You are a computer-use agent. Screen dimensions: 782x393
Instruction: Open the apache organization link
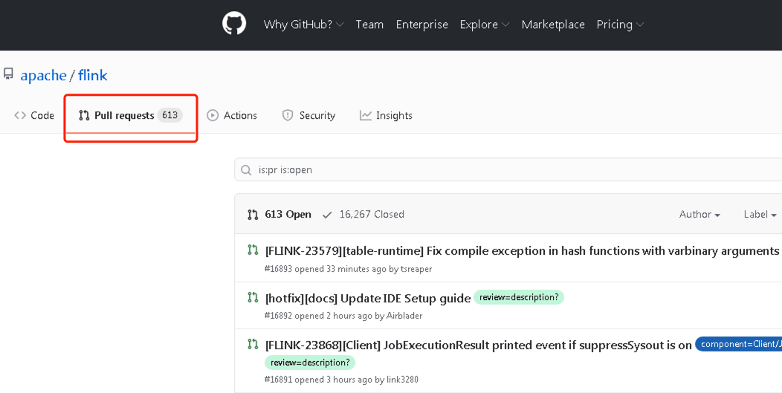pyautogui.click(x=43, y=75)
